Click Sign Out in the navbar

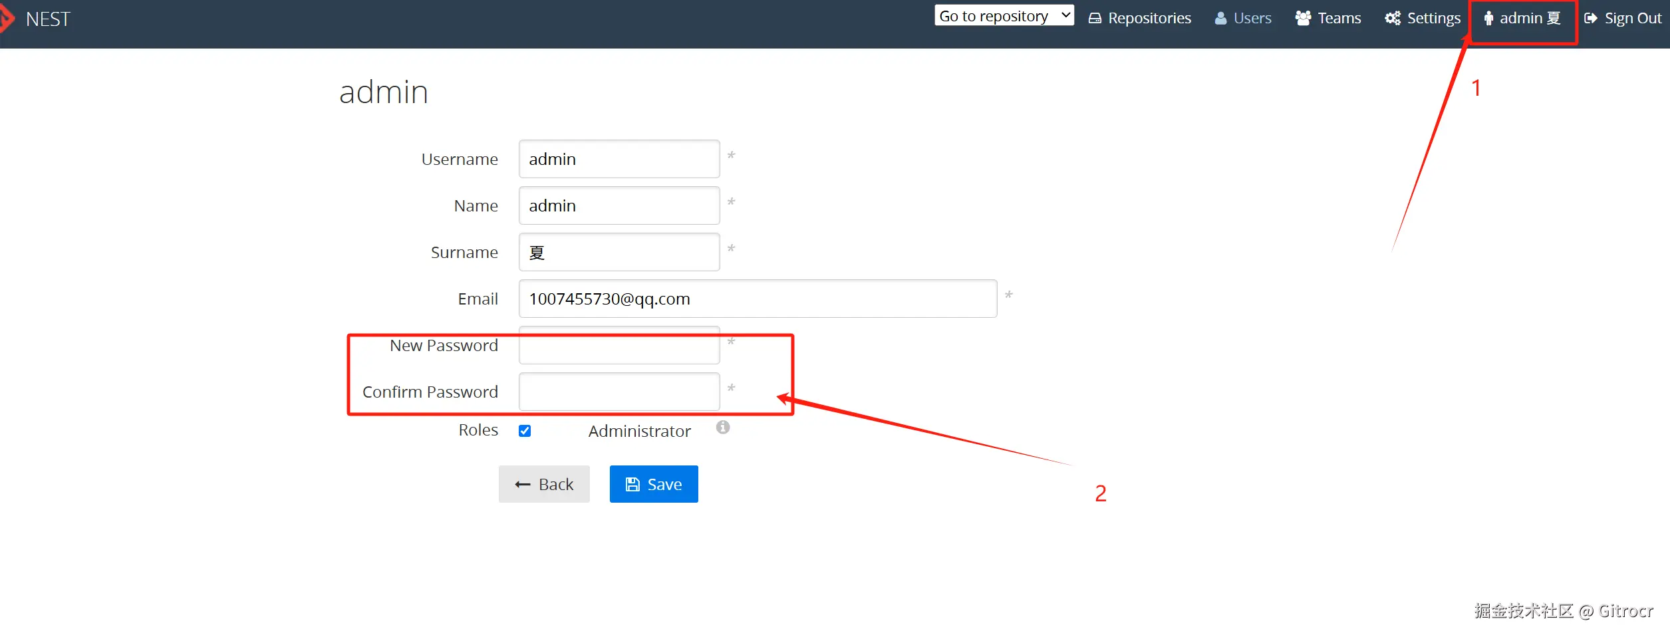1623,19
